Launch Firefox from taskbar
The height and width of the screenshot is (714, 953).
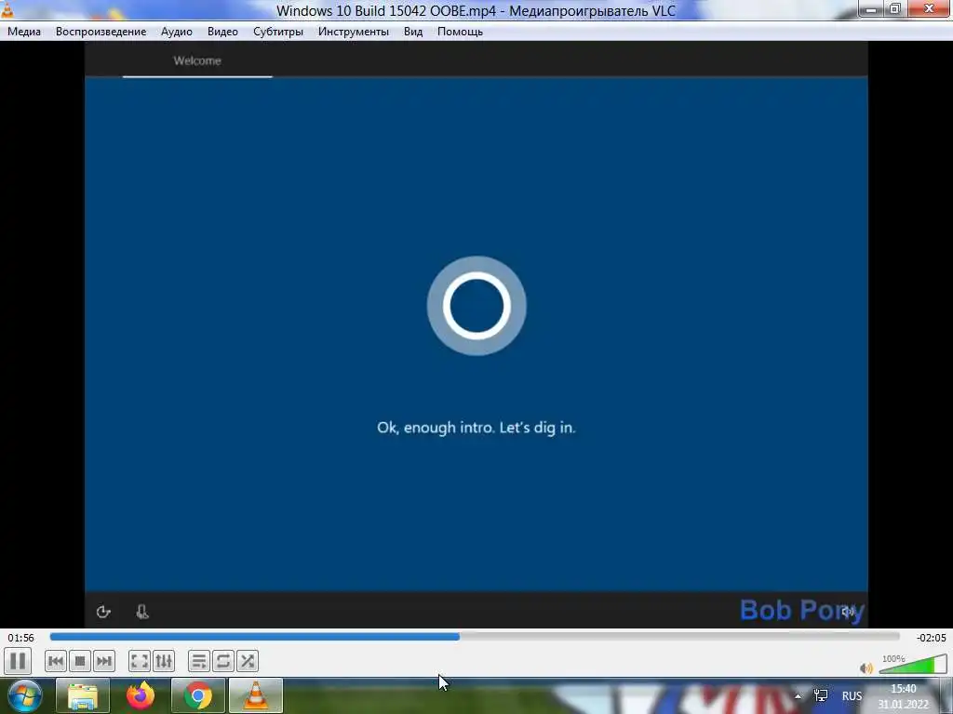point(141,695)
